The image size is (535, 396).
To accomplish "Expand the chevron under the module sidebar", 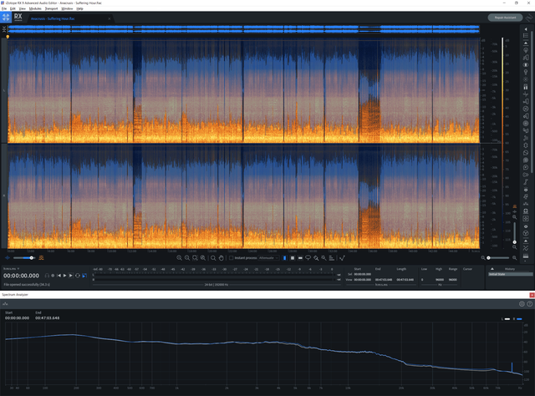I will coord(526,261).
